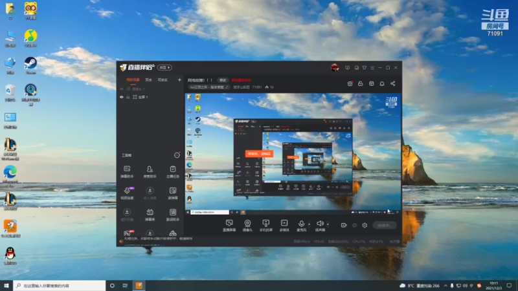Open the 读弹幕 read danmaku tool
Screen dimensions: 518x291
pos(173,193)
